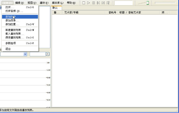Skip to the previous track
The height and width of the screenshot is (113, 179).
(98, 3)
